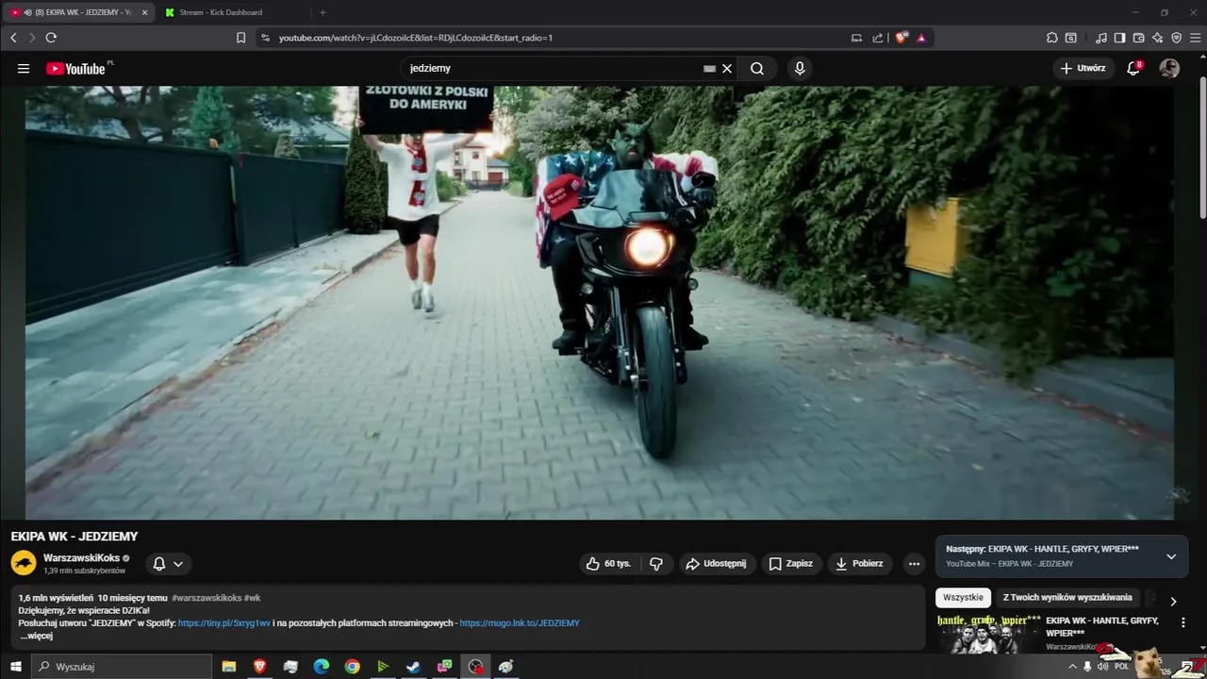Start voice search with the microphone
The width and height of the screenshot is (1207, 679).
(800, 69)
